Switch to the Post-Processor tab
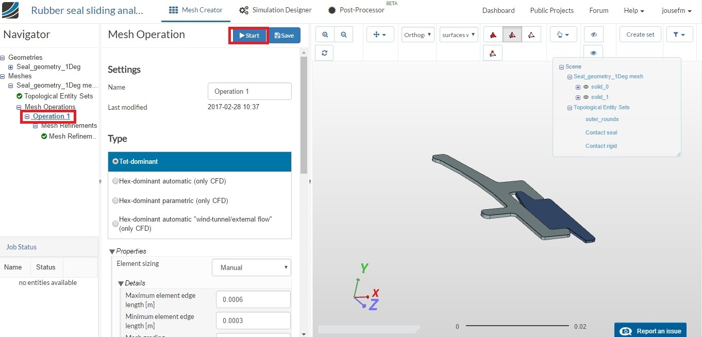This screenshot has width=702, height=337. tap(356, 10)
